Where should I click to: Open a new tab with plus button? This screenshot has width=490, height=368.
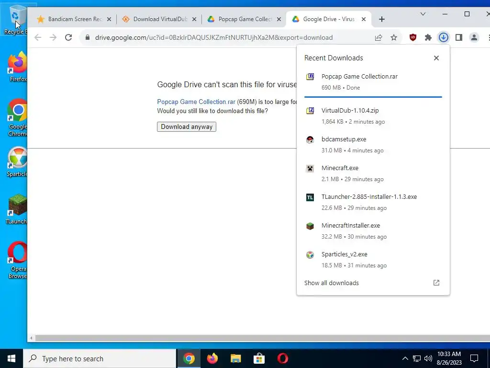pyautogui.click(x=381, y=19)
